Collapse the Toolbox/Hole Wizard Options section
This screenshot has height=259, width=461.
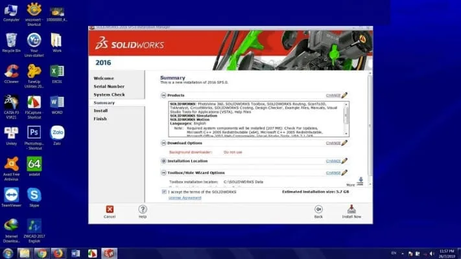coord(163,173)
